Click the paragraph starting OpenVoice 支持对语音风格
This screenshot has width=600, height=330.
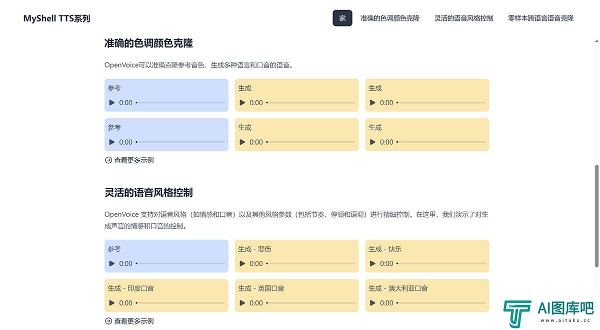pyautogui.click(x=296, y=220)
